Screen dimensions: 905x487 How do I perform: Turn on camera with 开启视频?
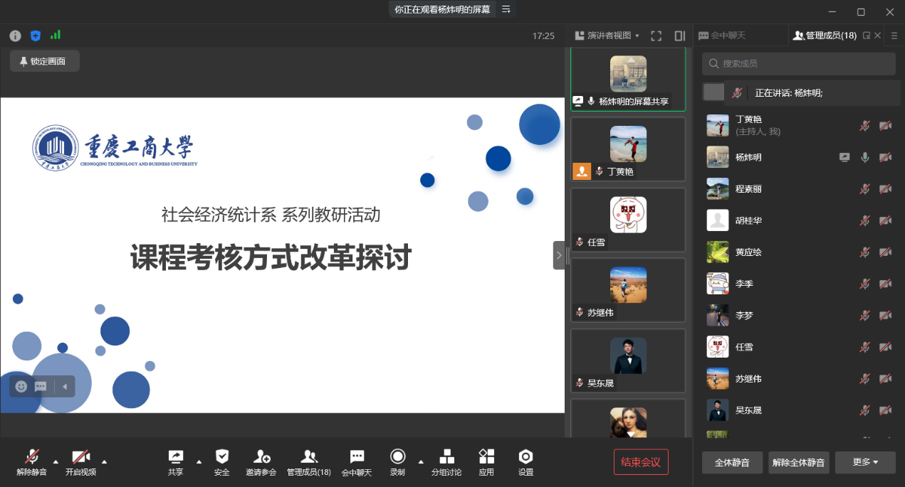click(x=80, y=456)
